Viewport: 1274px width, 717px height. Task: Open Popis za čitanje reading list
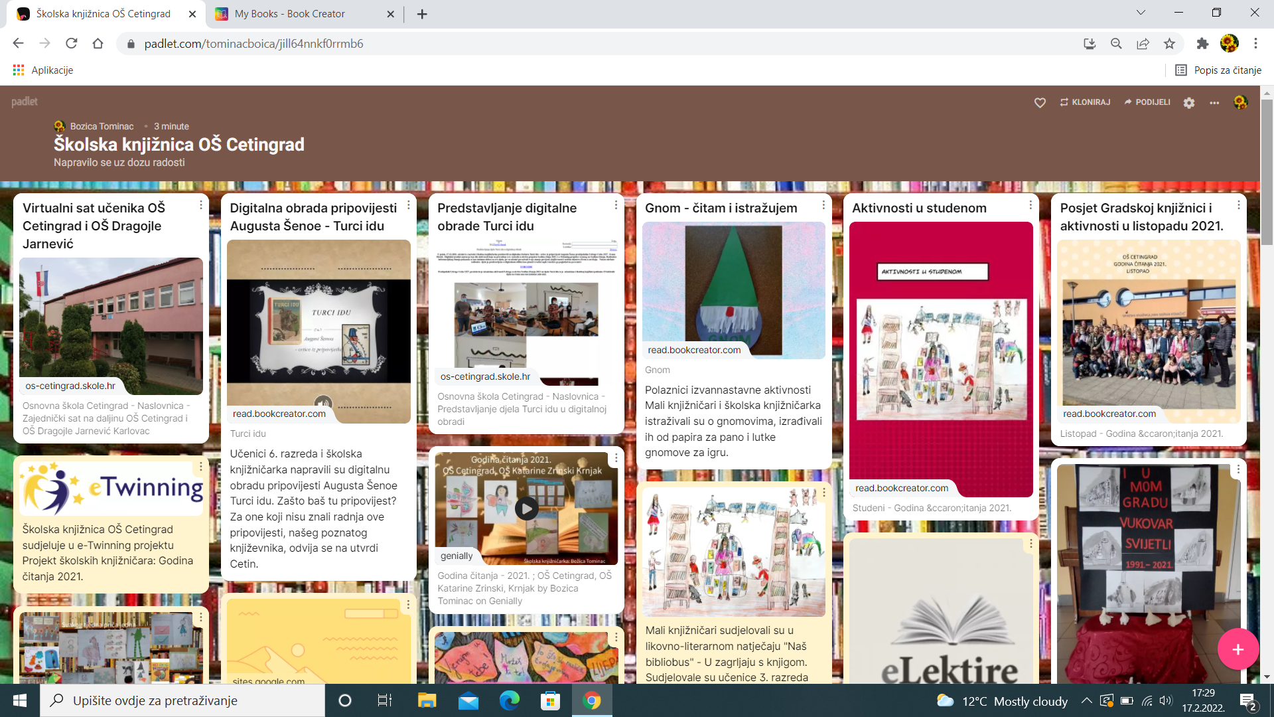point(1218,70)
